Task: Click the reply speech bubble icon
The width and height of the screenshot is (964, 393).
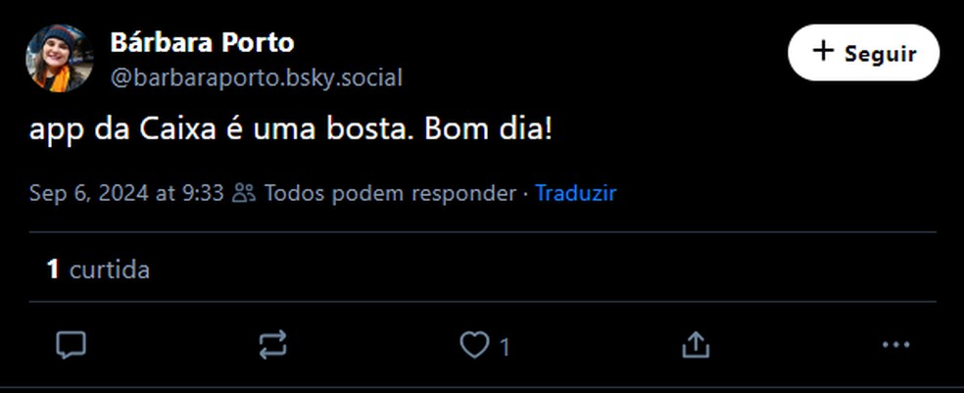Action: [x=71, y=344]
